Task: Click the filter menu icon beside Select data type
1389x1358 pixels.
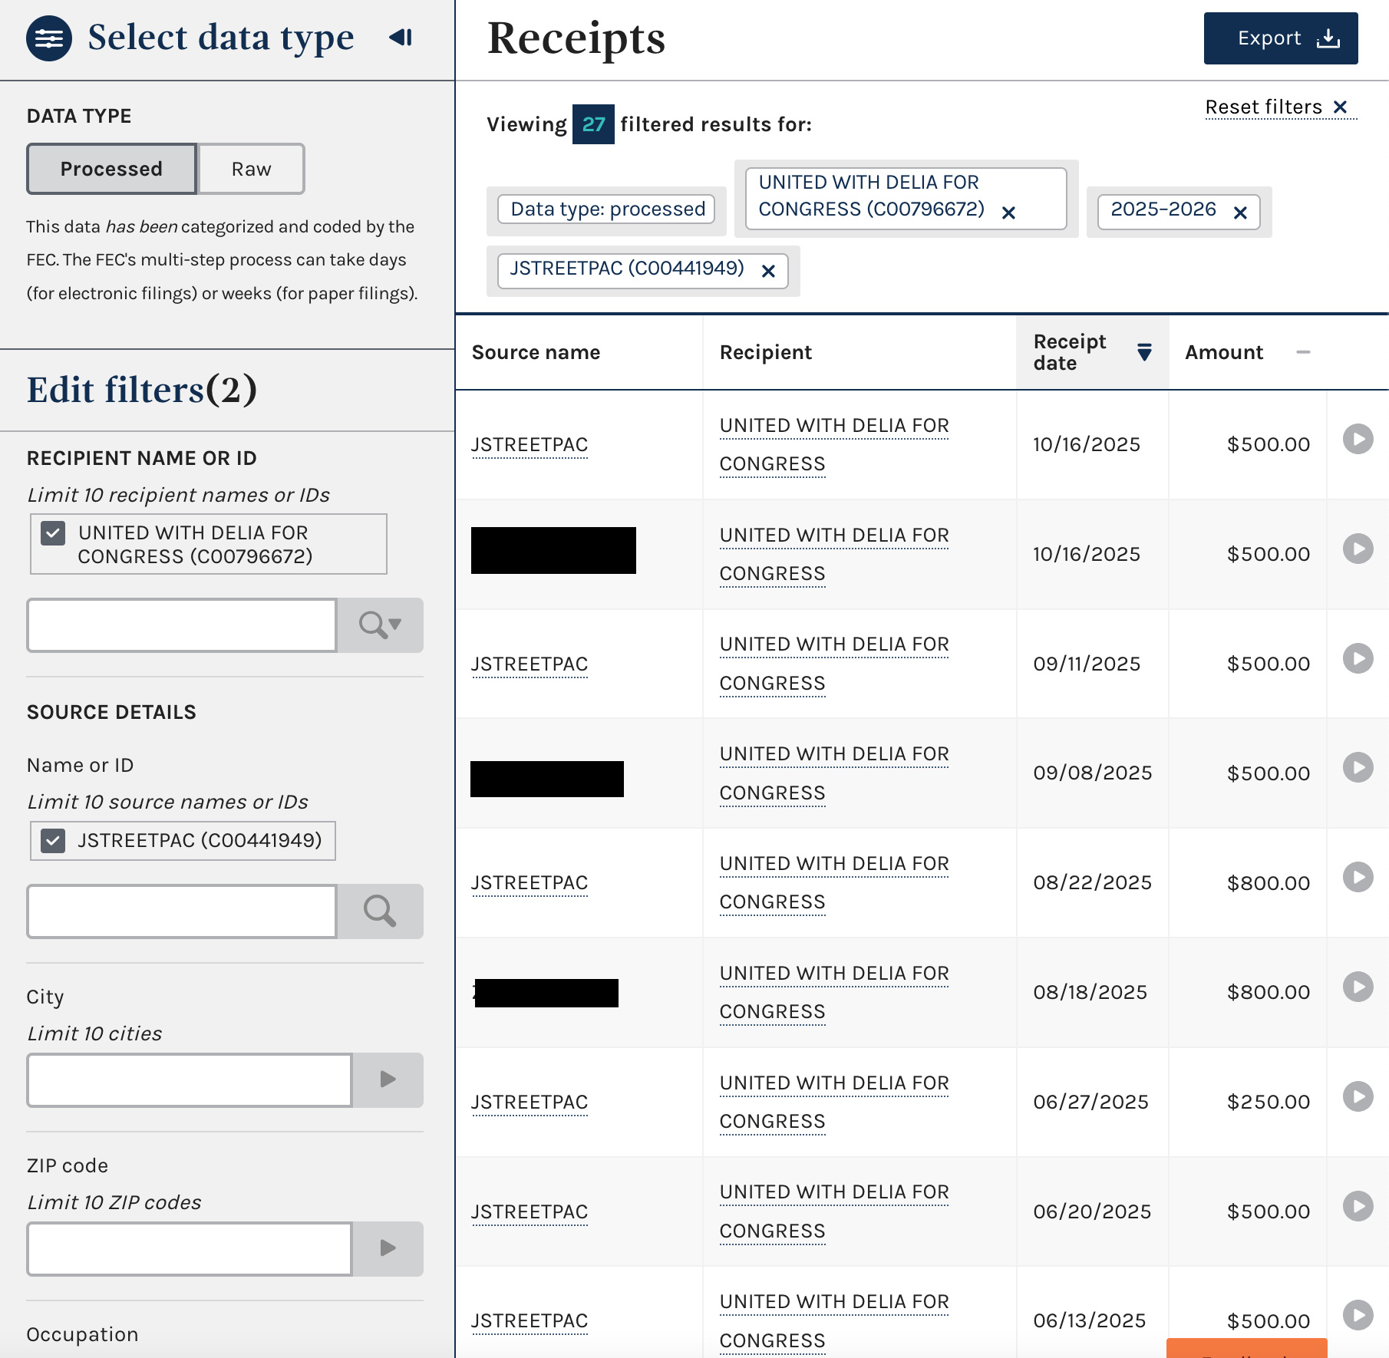Action: (x=48, y=38)
